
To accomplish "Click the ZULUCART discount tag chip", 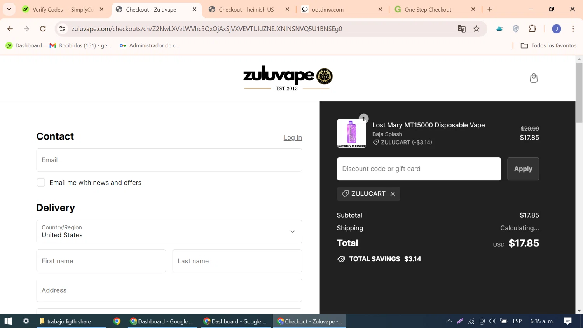I will pyautogui.click(x=368, y=194).
